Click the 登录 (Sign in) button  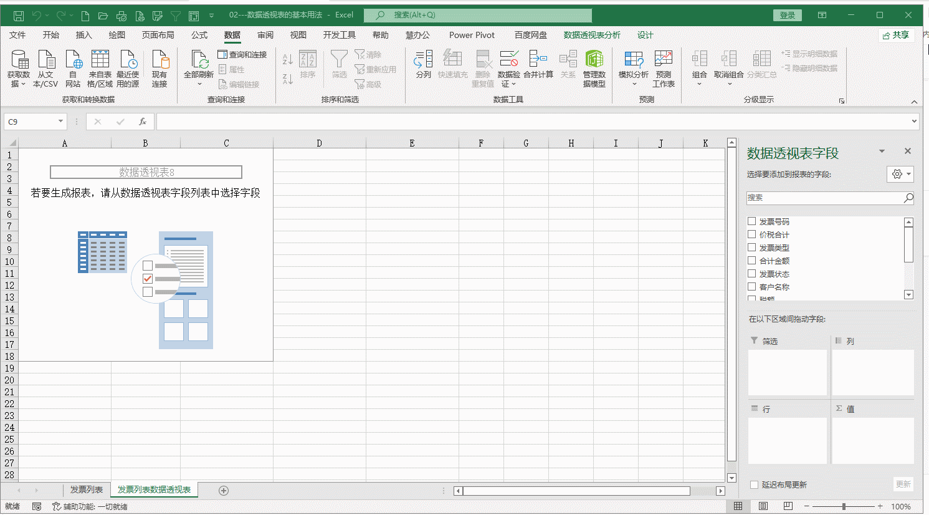788,15
